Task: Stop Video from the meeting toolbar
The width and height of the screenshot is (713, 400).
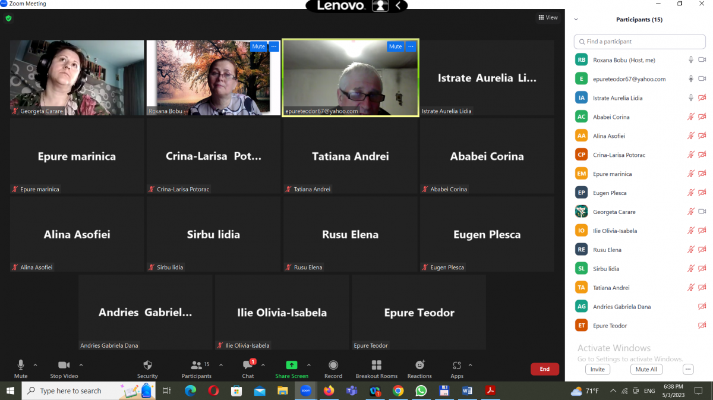Action: click(64, 368)
